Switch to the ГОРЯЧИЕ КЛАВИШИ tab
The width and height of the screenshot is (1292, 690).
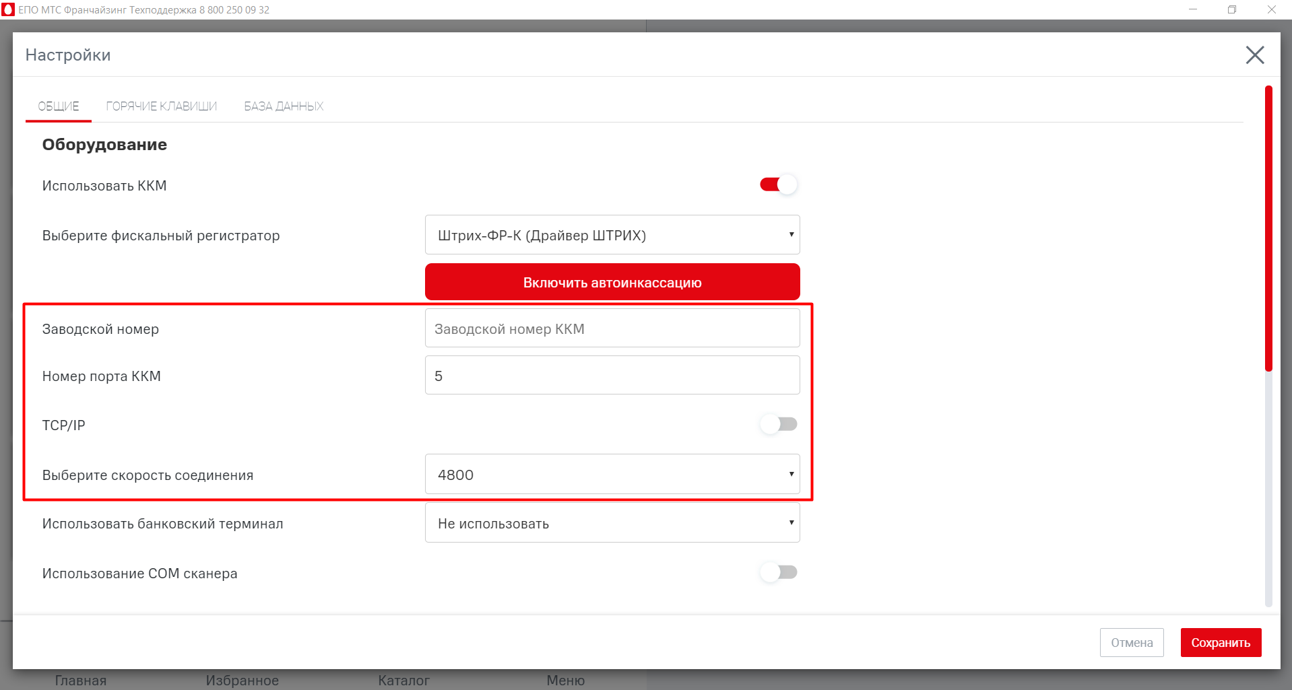tap(162, 106)
